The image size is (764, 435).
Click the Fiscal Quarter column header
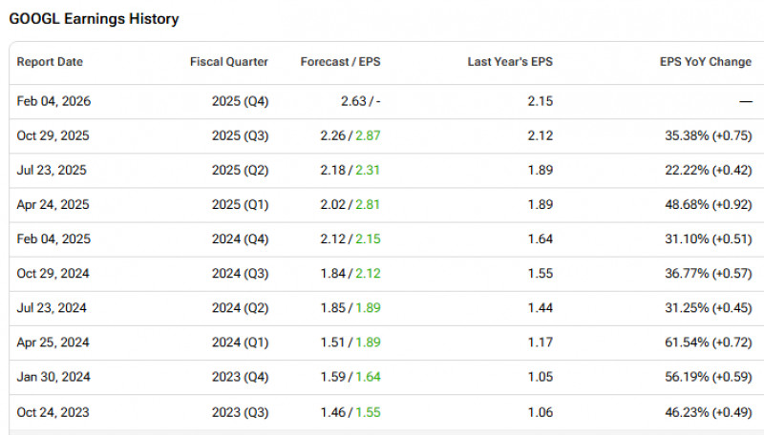coord(229,62)
